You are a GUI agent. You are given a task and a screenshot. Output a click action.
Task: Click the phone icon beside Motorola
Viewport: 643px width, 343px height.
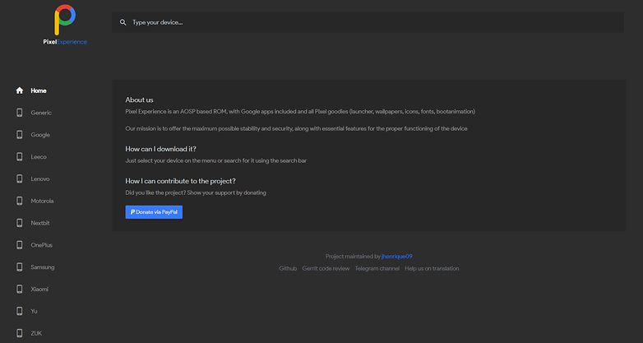[x=19, y=201]
